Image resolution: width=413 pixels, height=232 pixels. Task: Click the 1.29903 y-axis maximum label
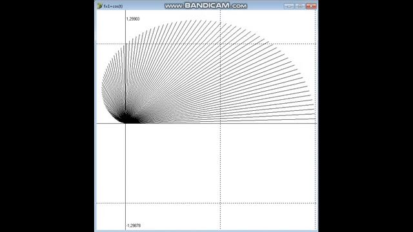point(133,19)
